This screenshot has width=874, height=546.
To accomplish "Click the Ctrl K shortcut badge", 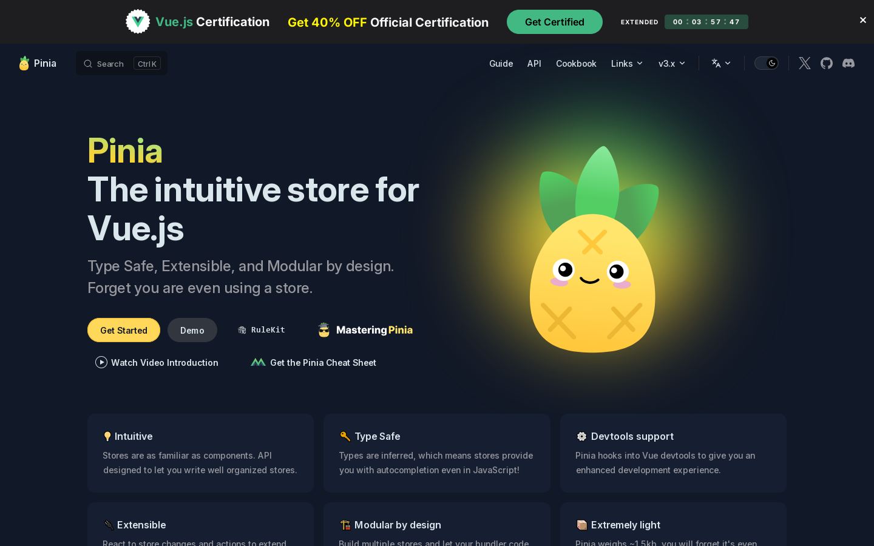I will click(x=147, y=64).
